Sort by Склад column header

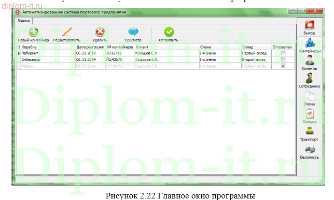pyautogui.click(x=256, y=47)
